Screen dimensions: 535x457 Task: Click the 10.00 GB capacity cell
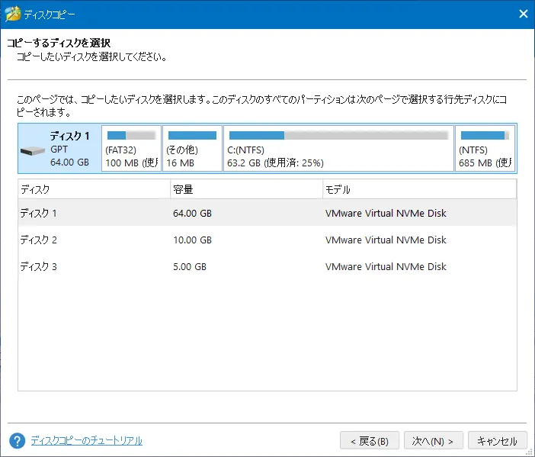point(192,240)
